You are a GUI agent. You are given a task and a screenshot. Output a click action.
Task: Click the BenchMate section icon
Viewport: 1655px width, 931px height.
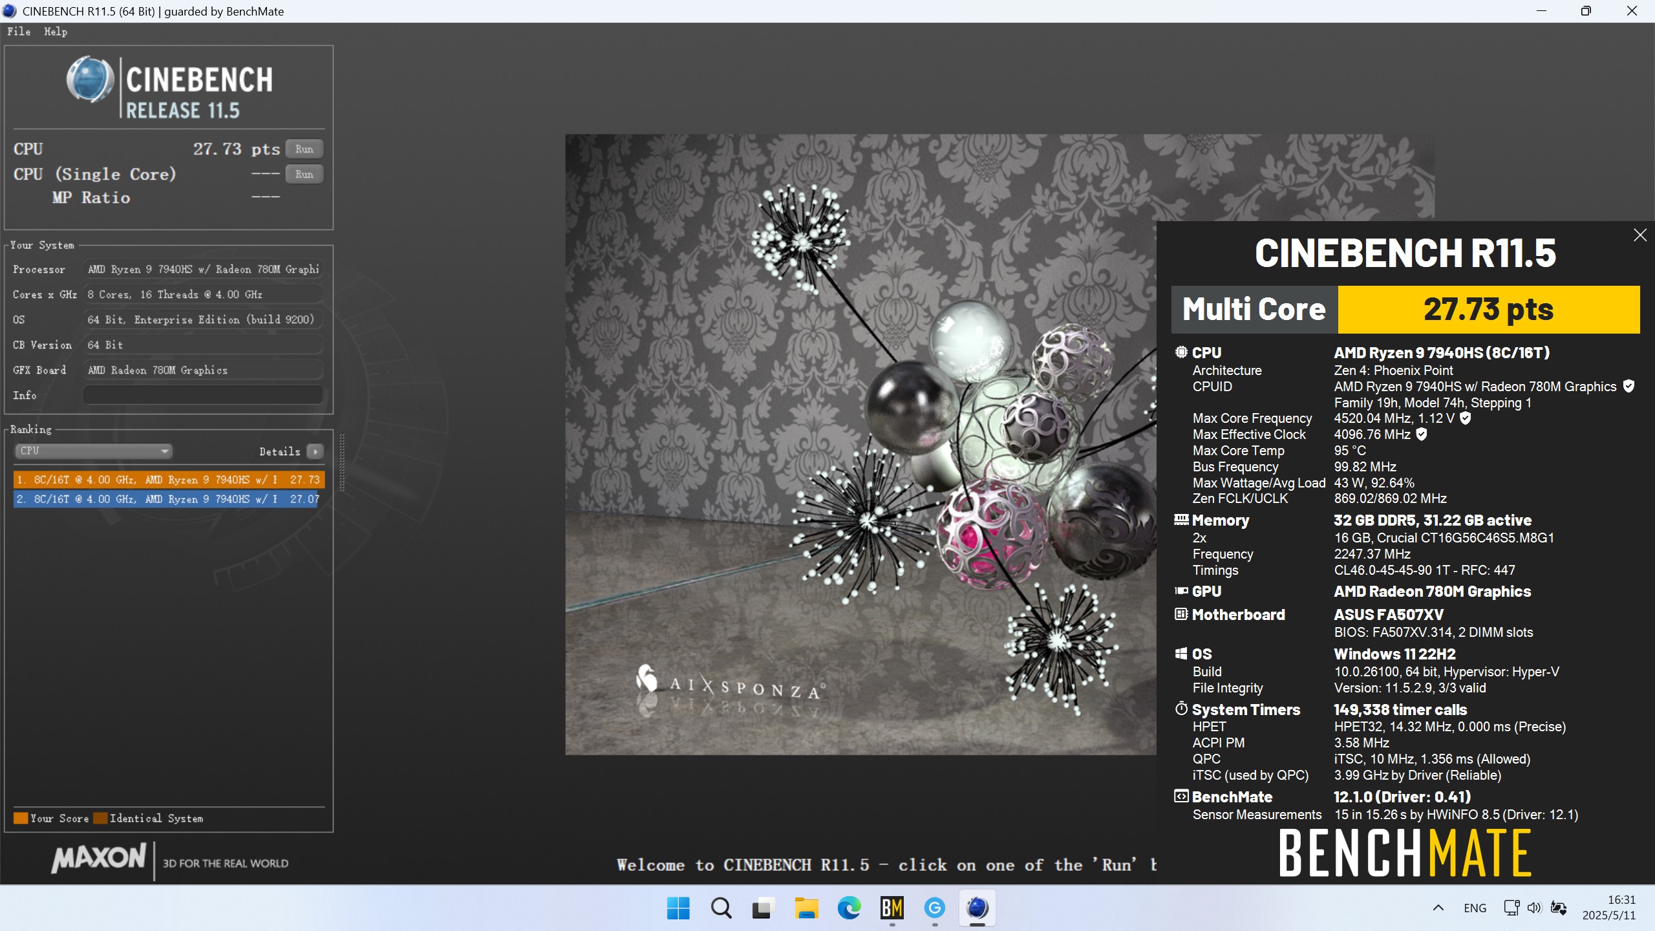(x=1181, y=797)
